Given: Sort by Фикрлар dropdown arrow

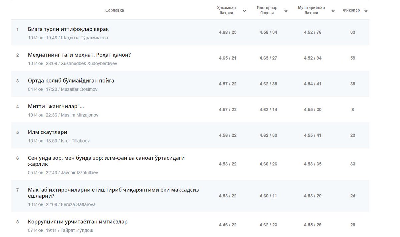Looking at the screenshot, I should (x=366, y=11).
